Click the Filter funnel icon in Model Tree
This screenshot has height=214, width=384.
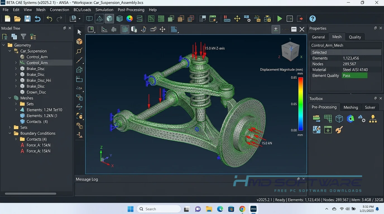point(23,37)
